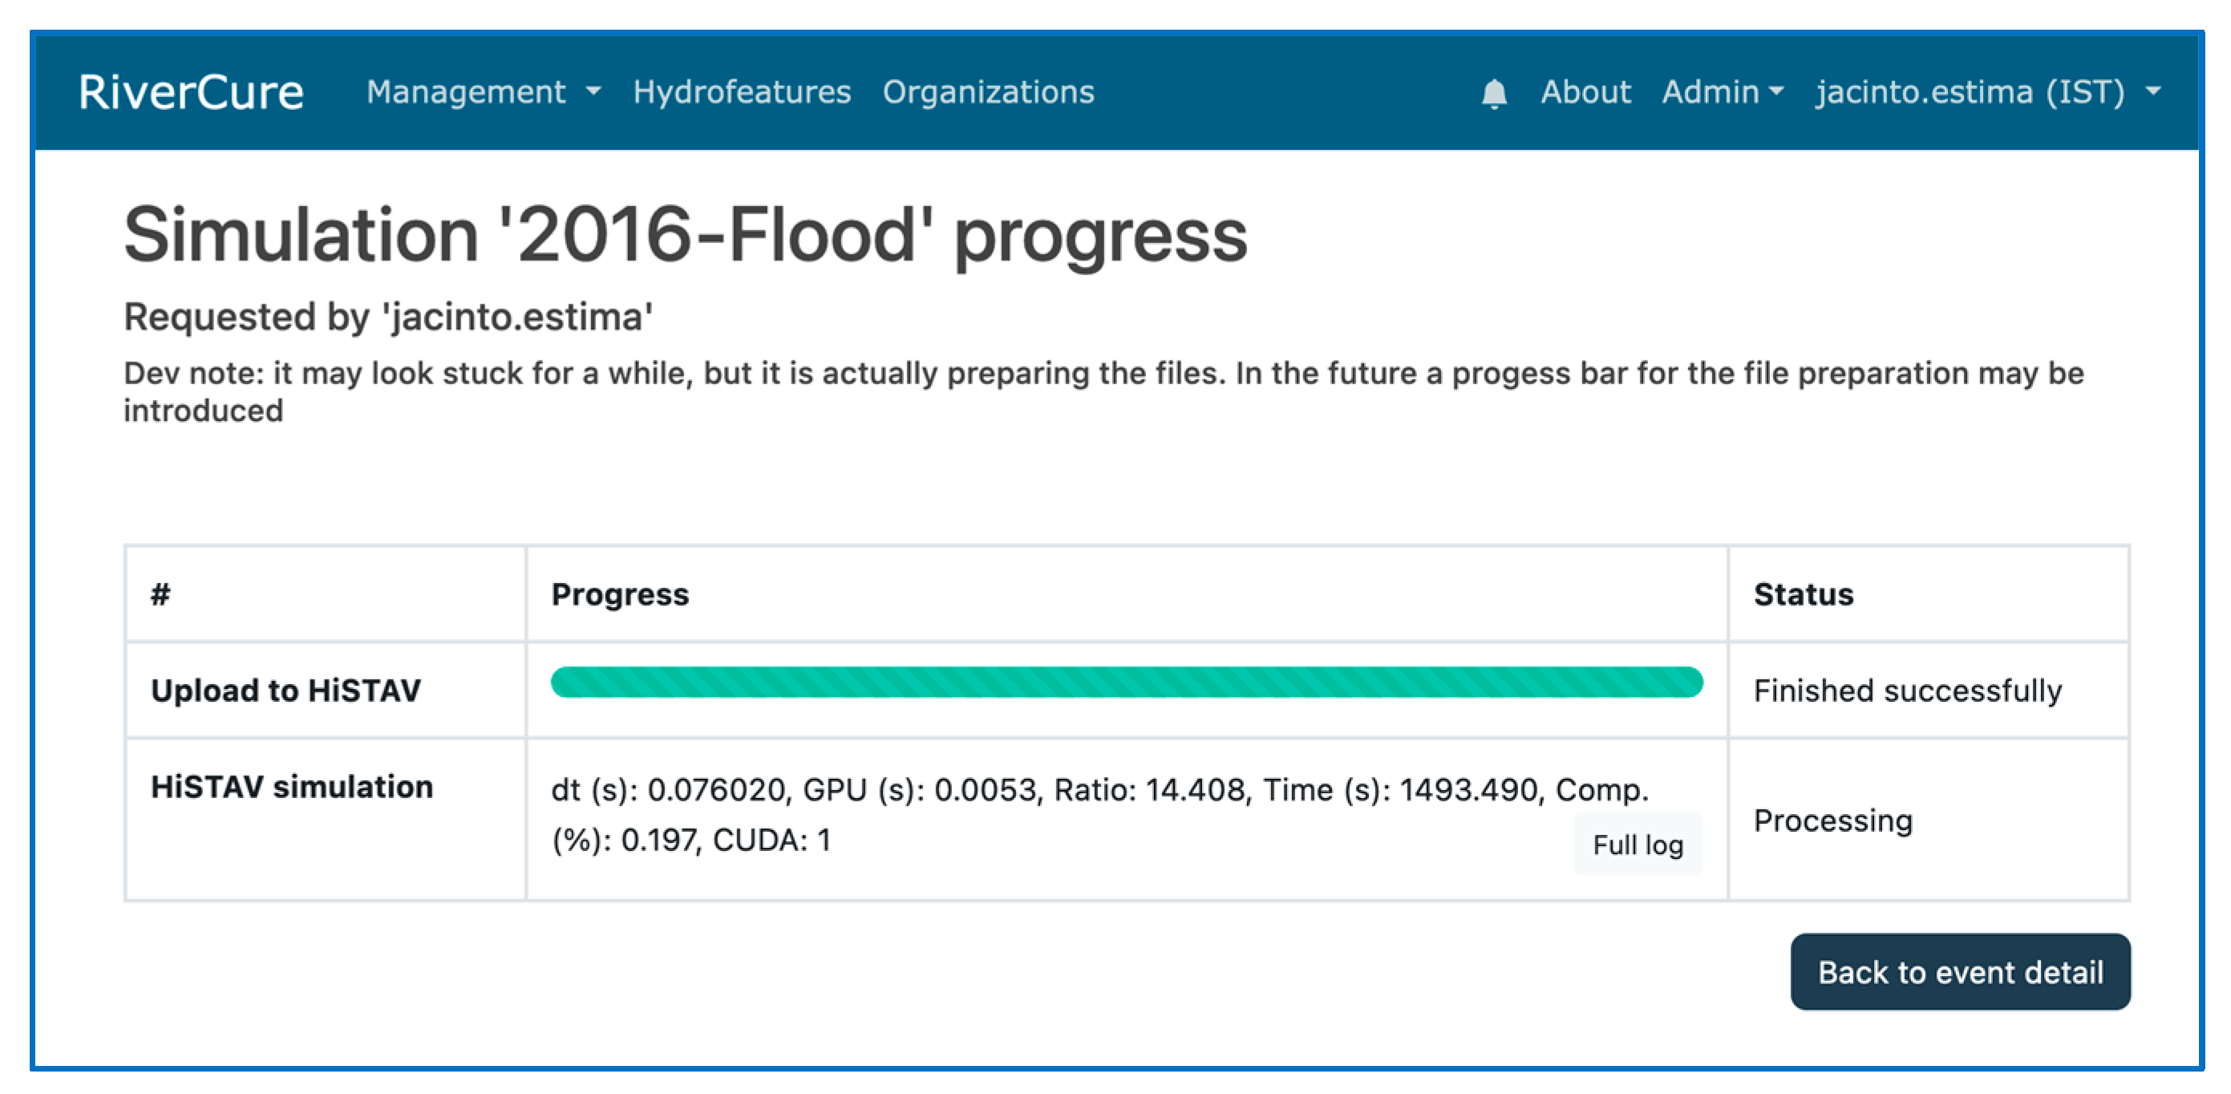
Task: Open the RiverCure home logo
Action: [x=191, y=91]
